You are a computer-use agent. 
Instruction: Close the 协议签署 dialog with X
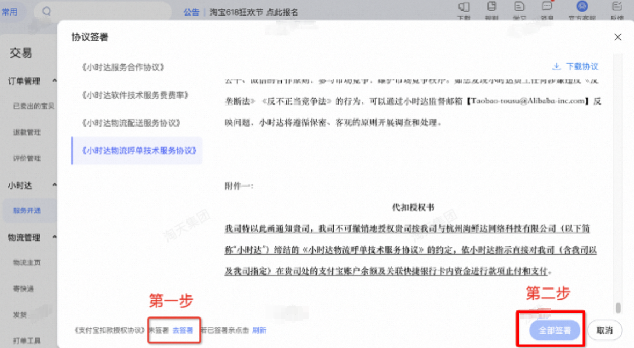tap(617, 37)
